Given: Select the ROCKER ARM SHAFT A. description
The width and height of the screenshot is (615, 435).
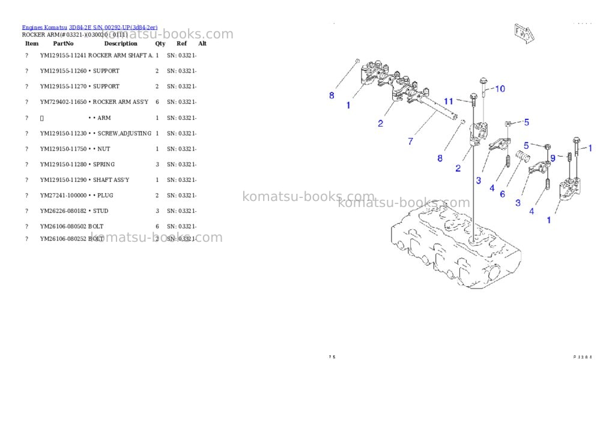Looking at the screenshot, I should [121, 56].
